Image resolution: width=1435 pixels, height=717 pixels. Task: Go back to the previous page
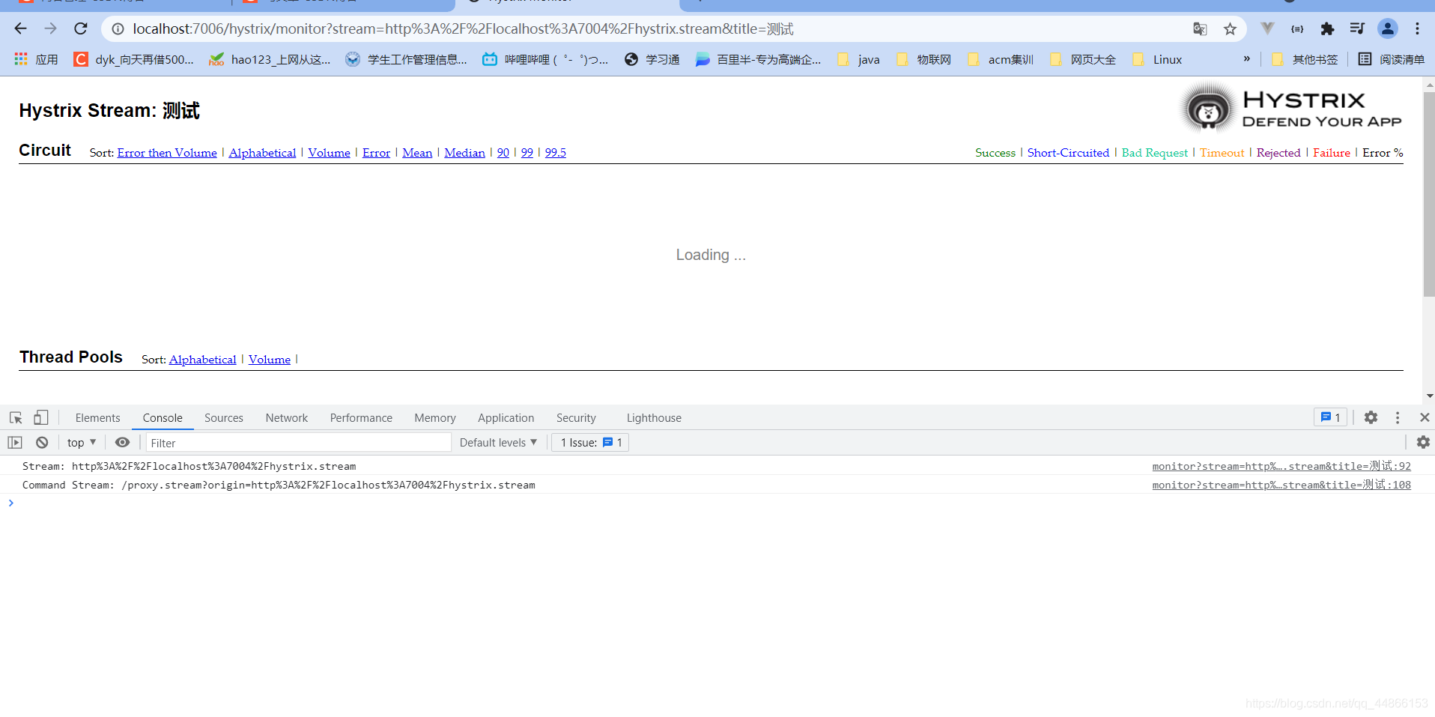coord(20,28)
